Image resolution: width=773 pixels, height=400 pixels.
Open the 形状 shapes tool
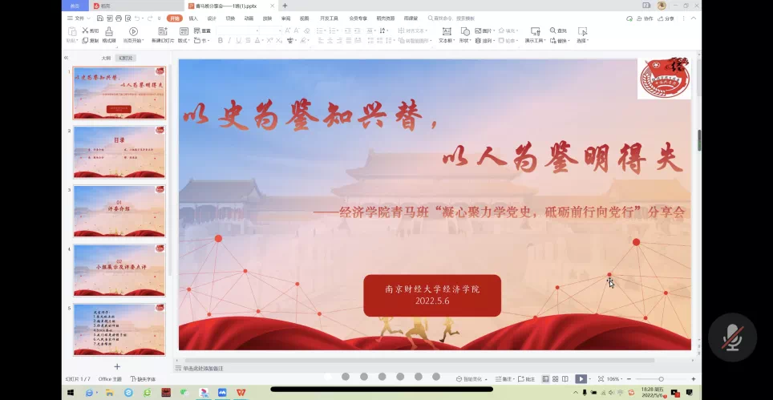465,31
